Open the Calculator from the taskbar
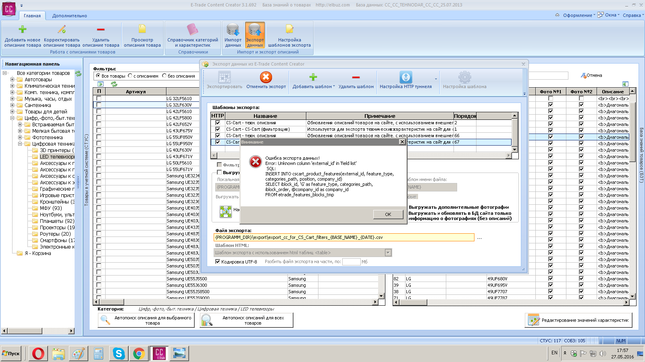 [98, 354]
